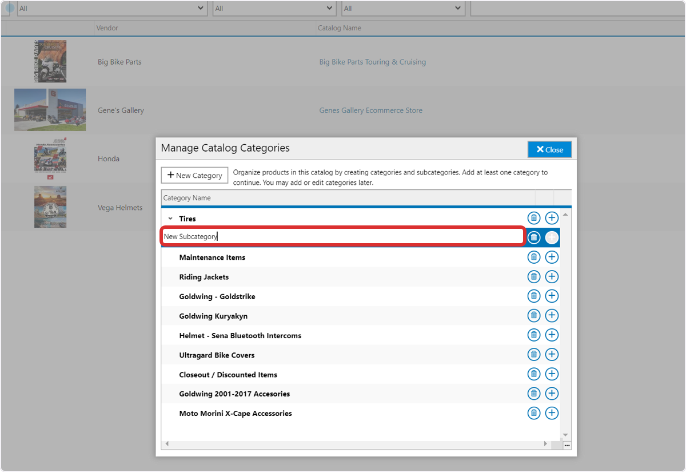Viewport: 686px width, 472px height.
Task: Select the Goldwing 2001-2017 Accesories row
Action: pyautogui.click(x=361, y=394)
